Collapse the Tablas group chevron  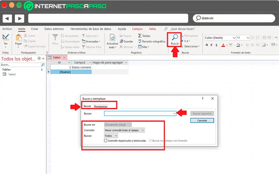(42, 70)
